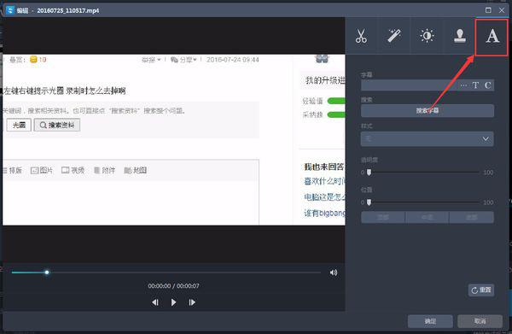Cancel with the 取消 button
Viewport: 512px width, 334px height.
480,321
